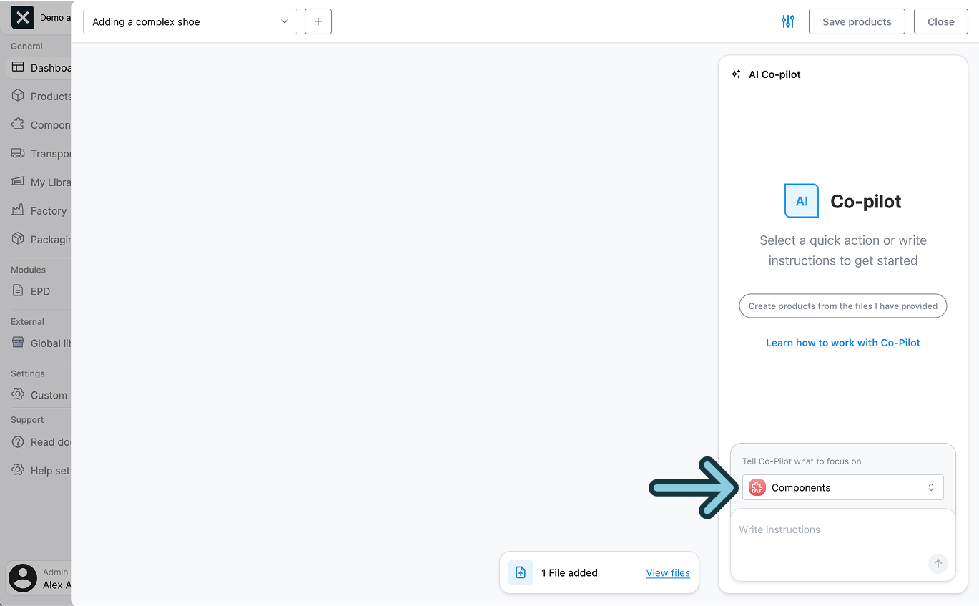Change Co-Pilot focus from Components
Screen dimensions: 979x606
click(842, 487)
